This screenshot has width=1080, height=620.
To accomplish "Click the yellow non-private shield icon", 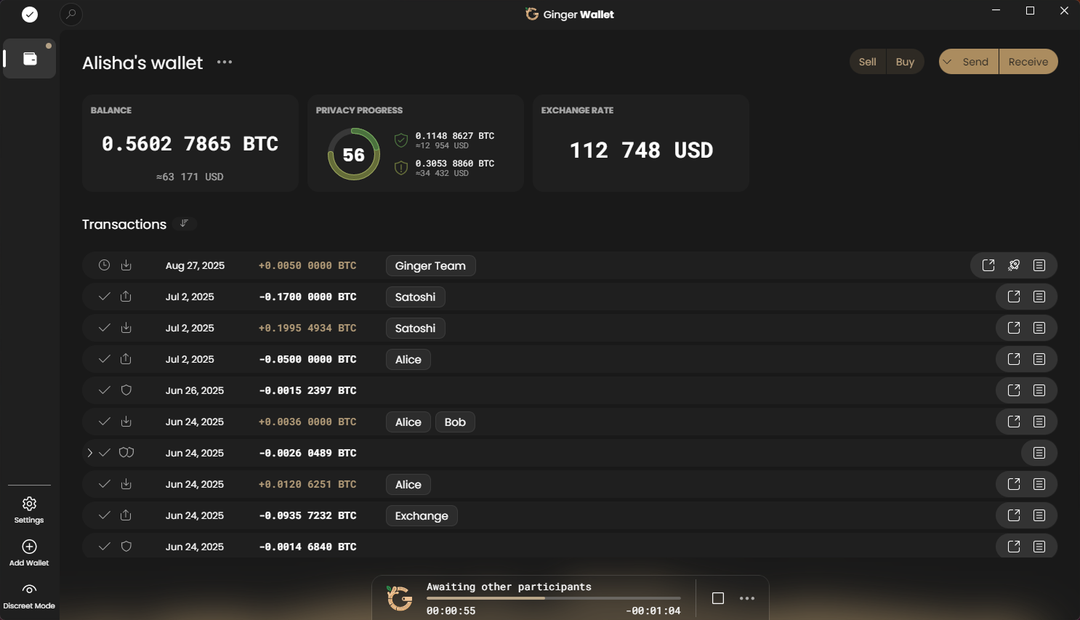I will 400,168.
